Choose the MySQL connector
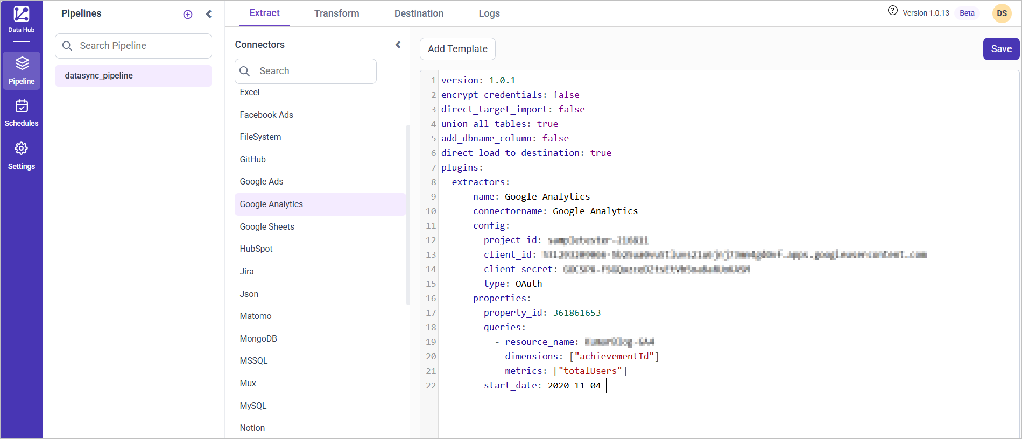This screenshot has width=1022, height=439. pyautogui.click(x=253, y=406)
